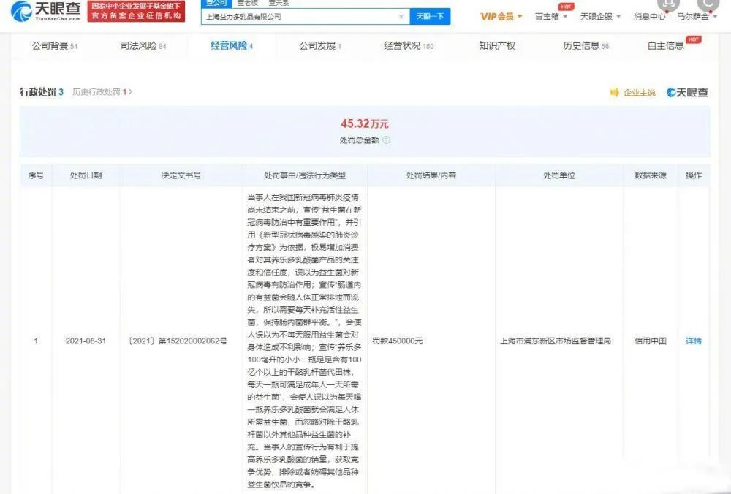Click the 企业主说 link

click(x=639, y=92)
